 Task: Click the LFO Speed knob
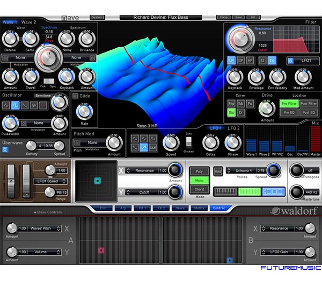pos(171,143)
